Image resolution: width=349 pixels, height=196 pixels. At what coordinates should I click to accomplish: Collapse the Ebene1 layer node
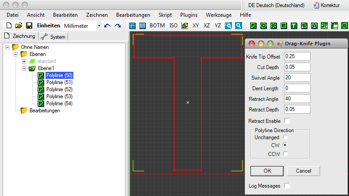coord(24,68)
